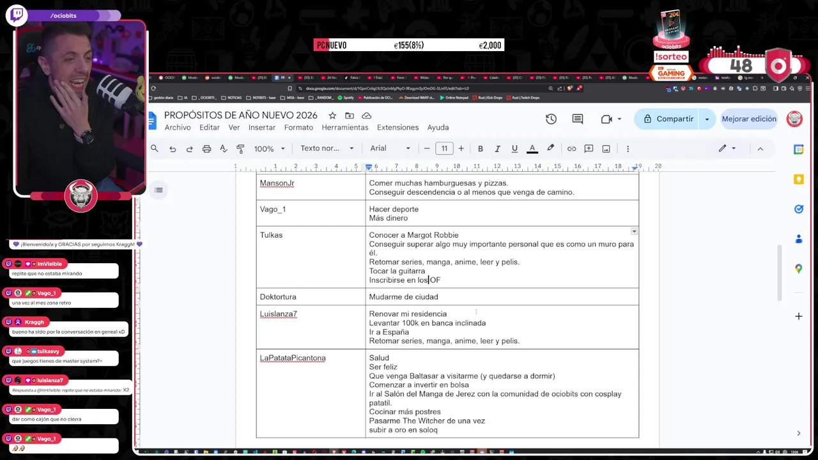Decrease font size with minus button

pyautogui.click(x=427, y=148)
